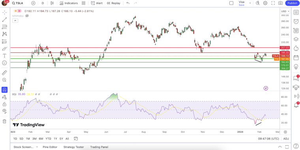Enter fullscreen mode
Viewport: 300px width, 150px height.
coord(273,3)
